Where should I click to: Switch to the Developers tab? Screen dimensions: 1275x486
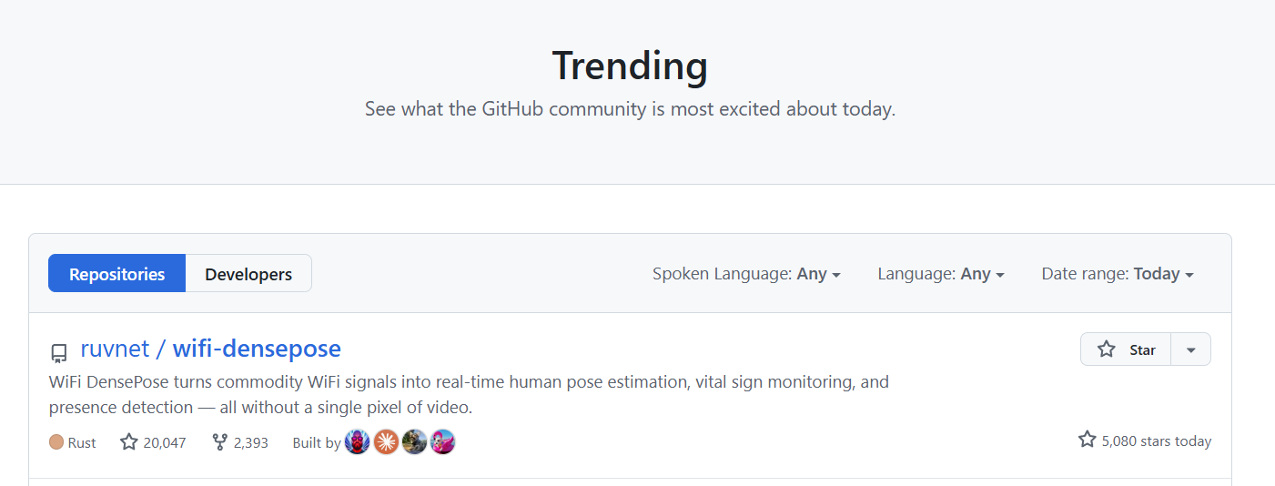tap(248, 274)
